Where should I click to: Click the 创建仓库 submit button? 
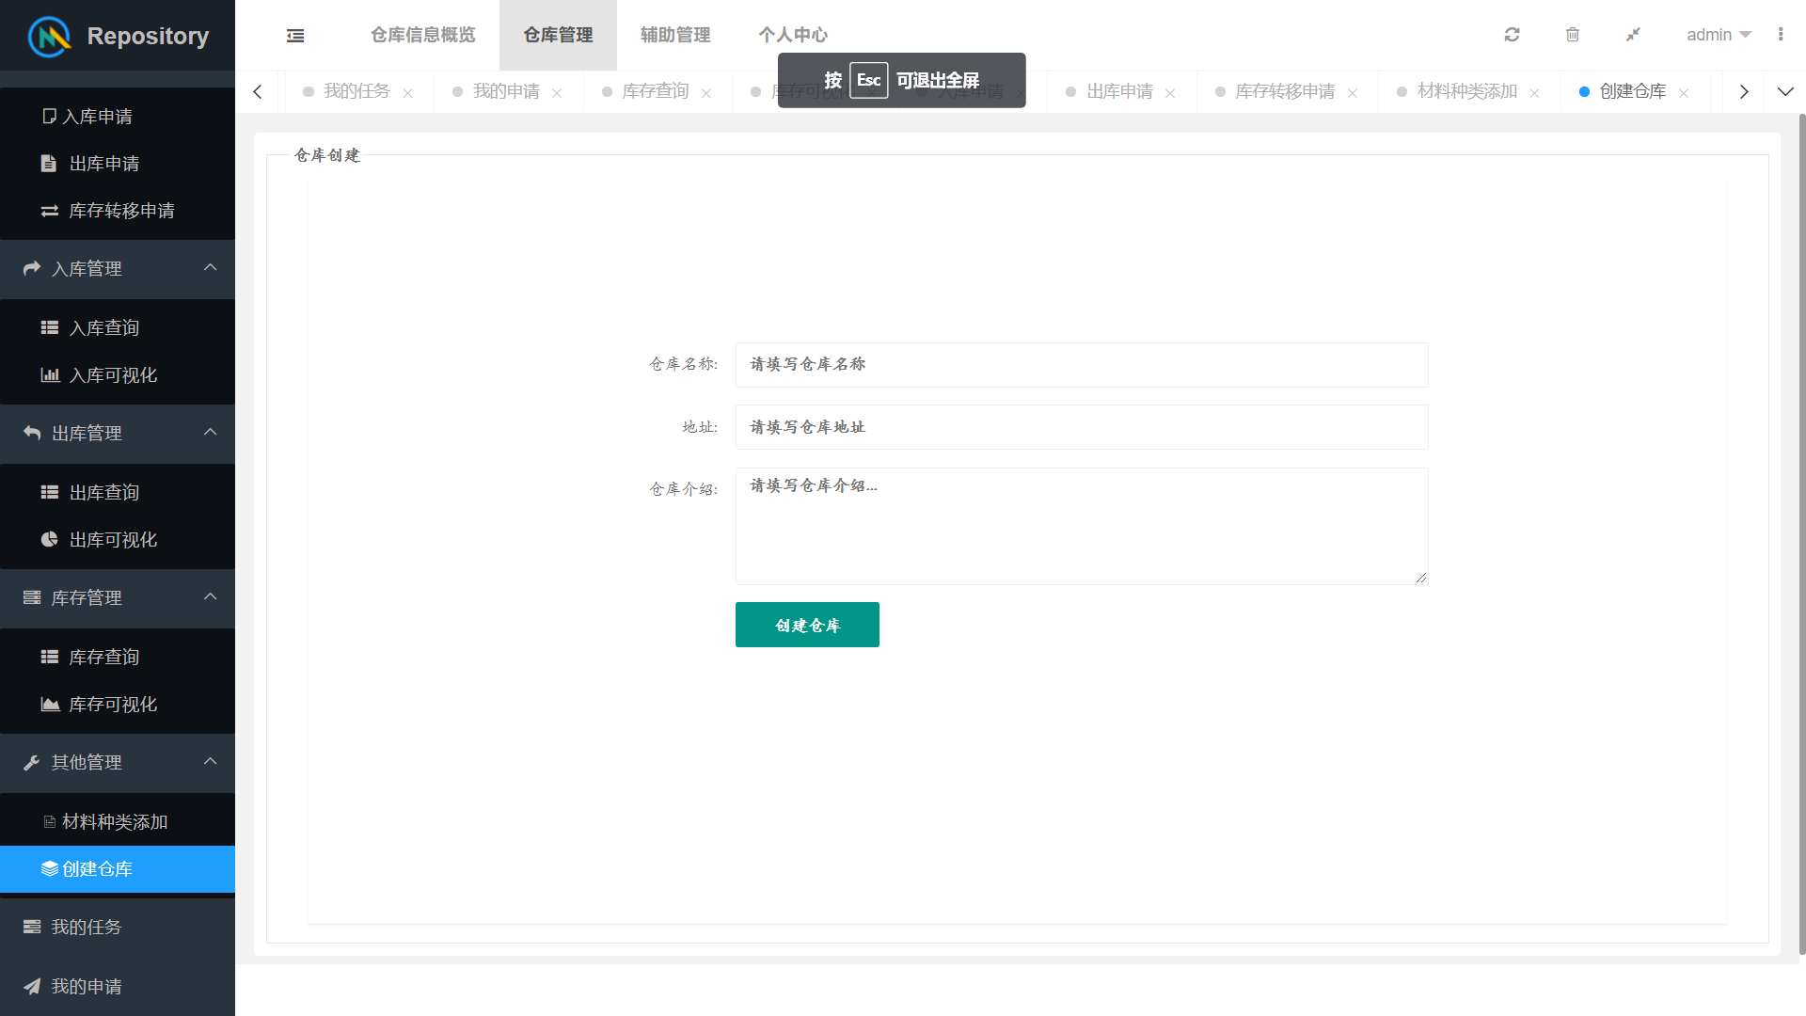[x=806, y=625]
